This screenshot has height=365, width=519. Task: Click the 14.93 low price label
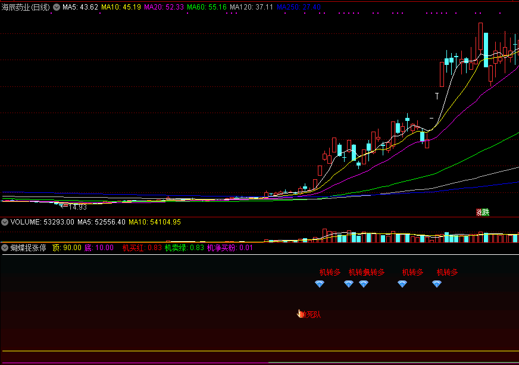click(x=77, y=207)
